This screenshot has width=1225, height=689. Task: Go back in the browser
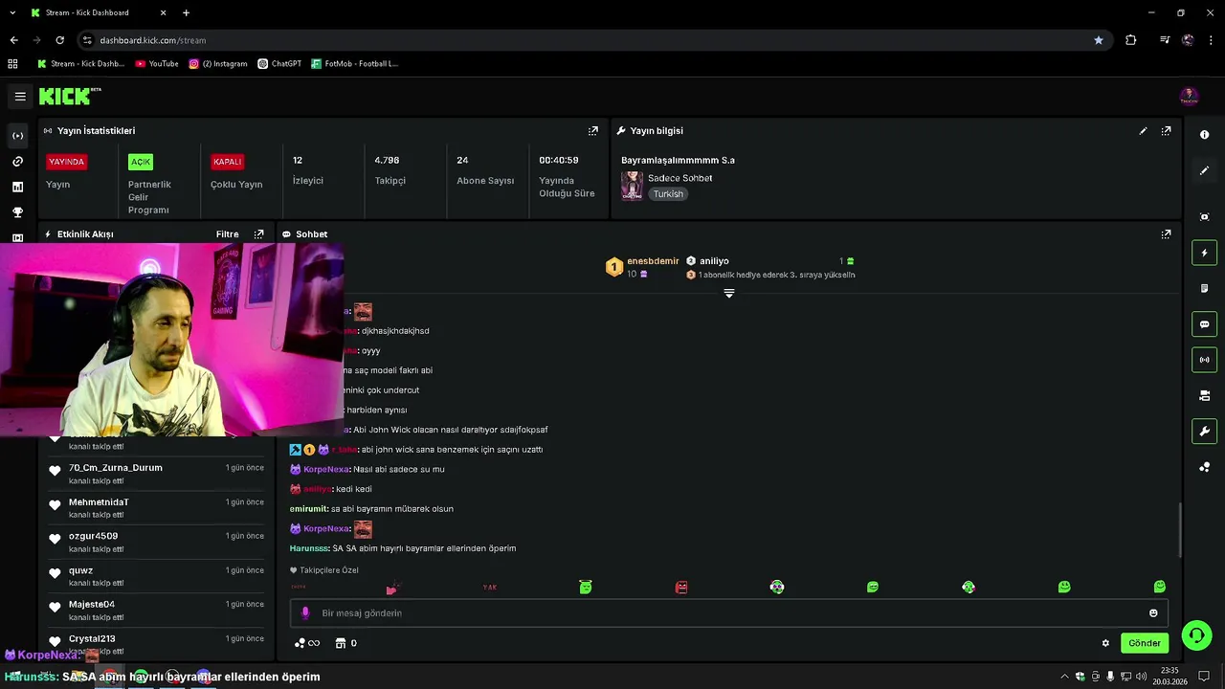(13, 40)
